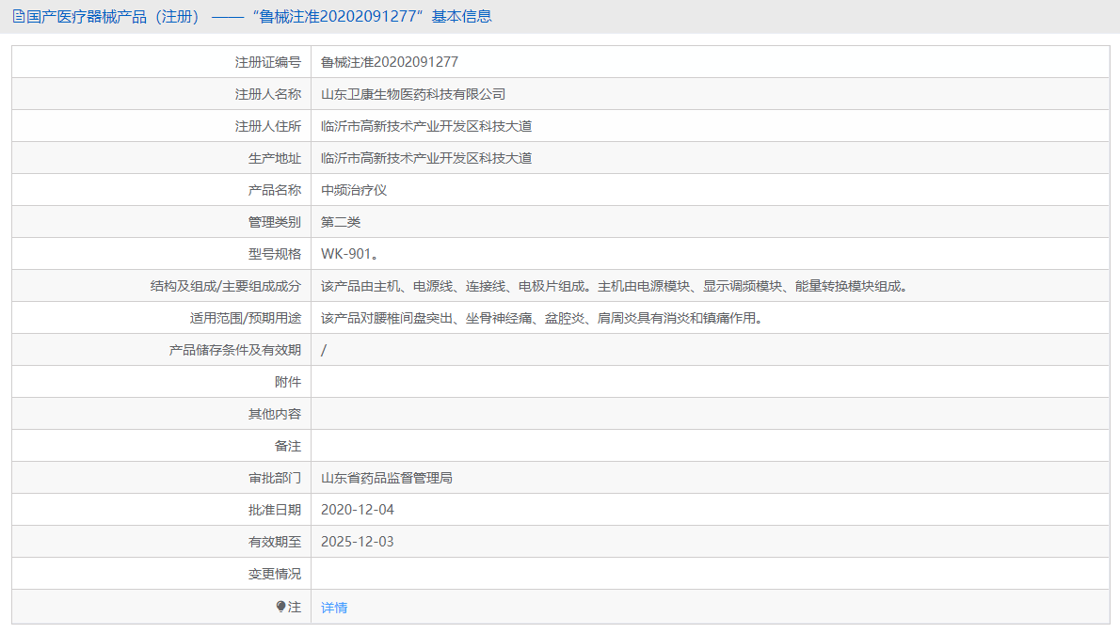Click the document icon before the page title
Screen dimensions: 1120x633
[x=16, y=17]
